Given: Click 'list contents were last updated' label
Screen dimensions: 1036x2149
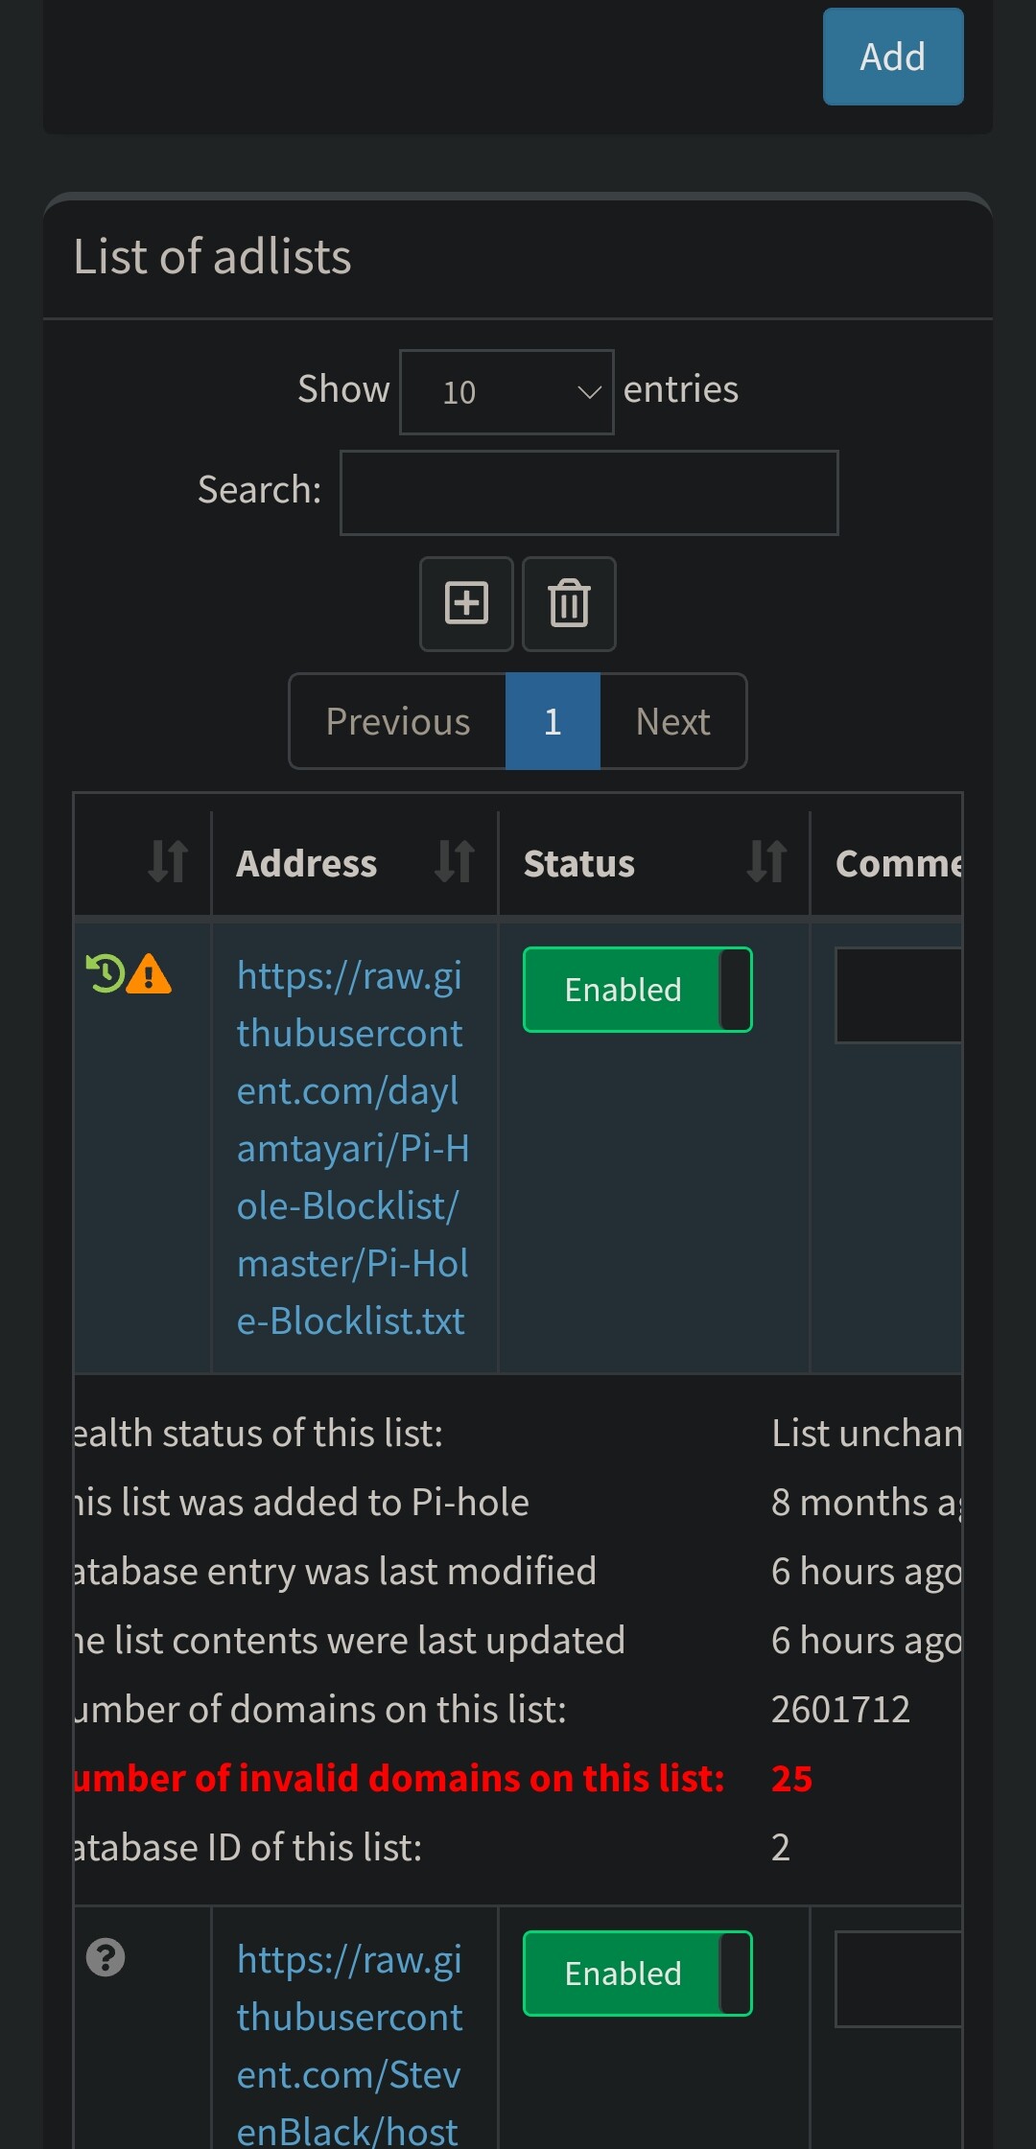Looking at the screenshot, I should pos(350,1640).
